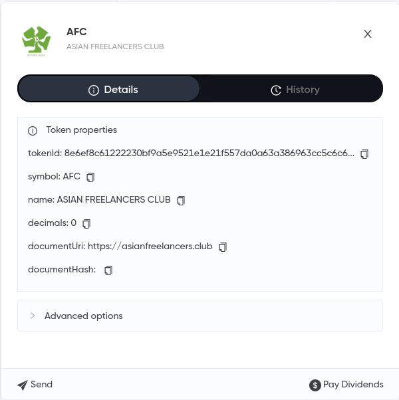Screen dimensions: 399x400
Task: Click the truncated tokenId hash text
Action: click(x=209, y=153)
